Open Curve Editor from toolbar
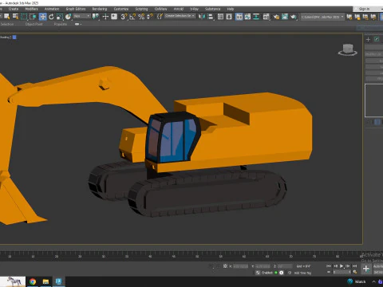This screenshot has height=287, width=383. click(247, 17)
